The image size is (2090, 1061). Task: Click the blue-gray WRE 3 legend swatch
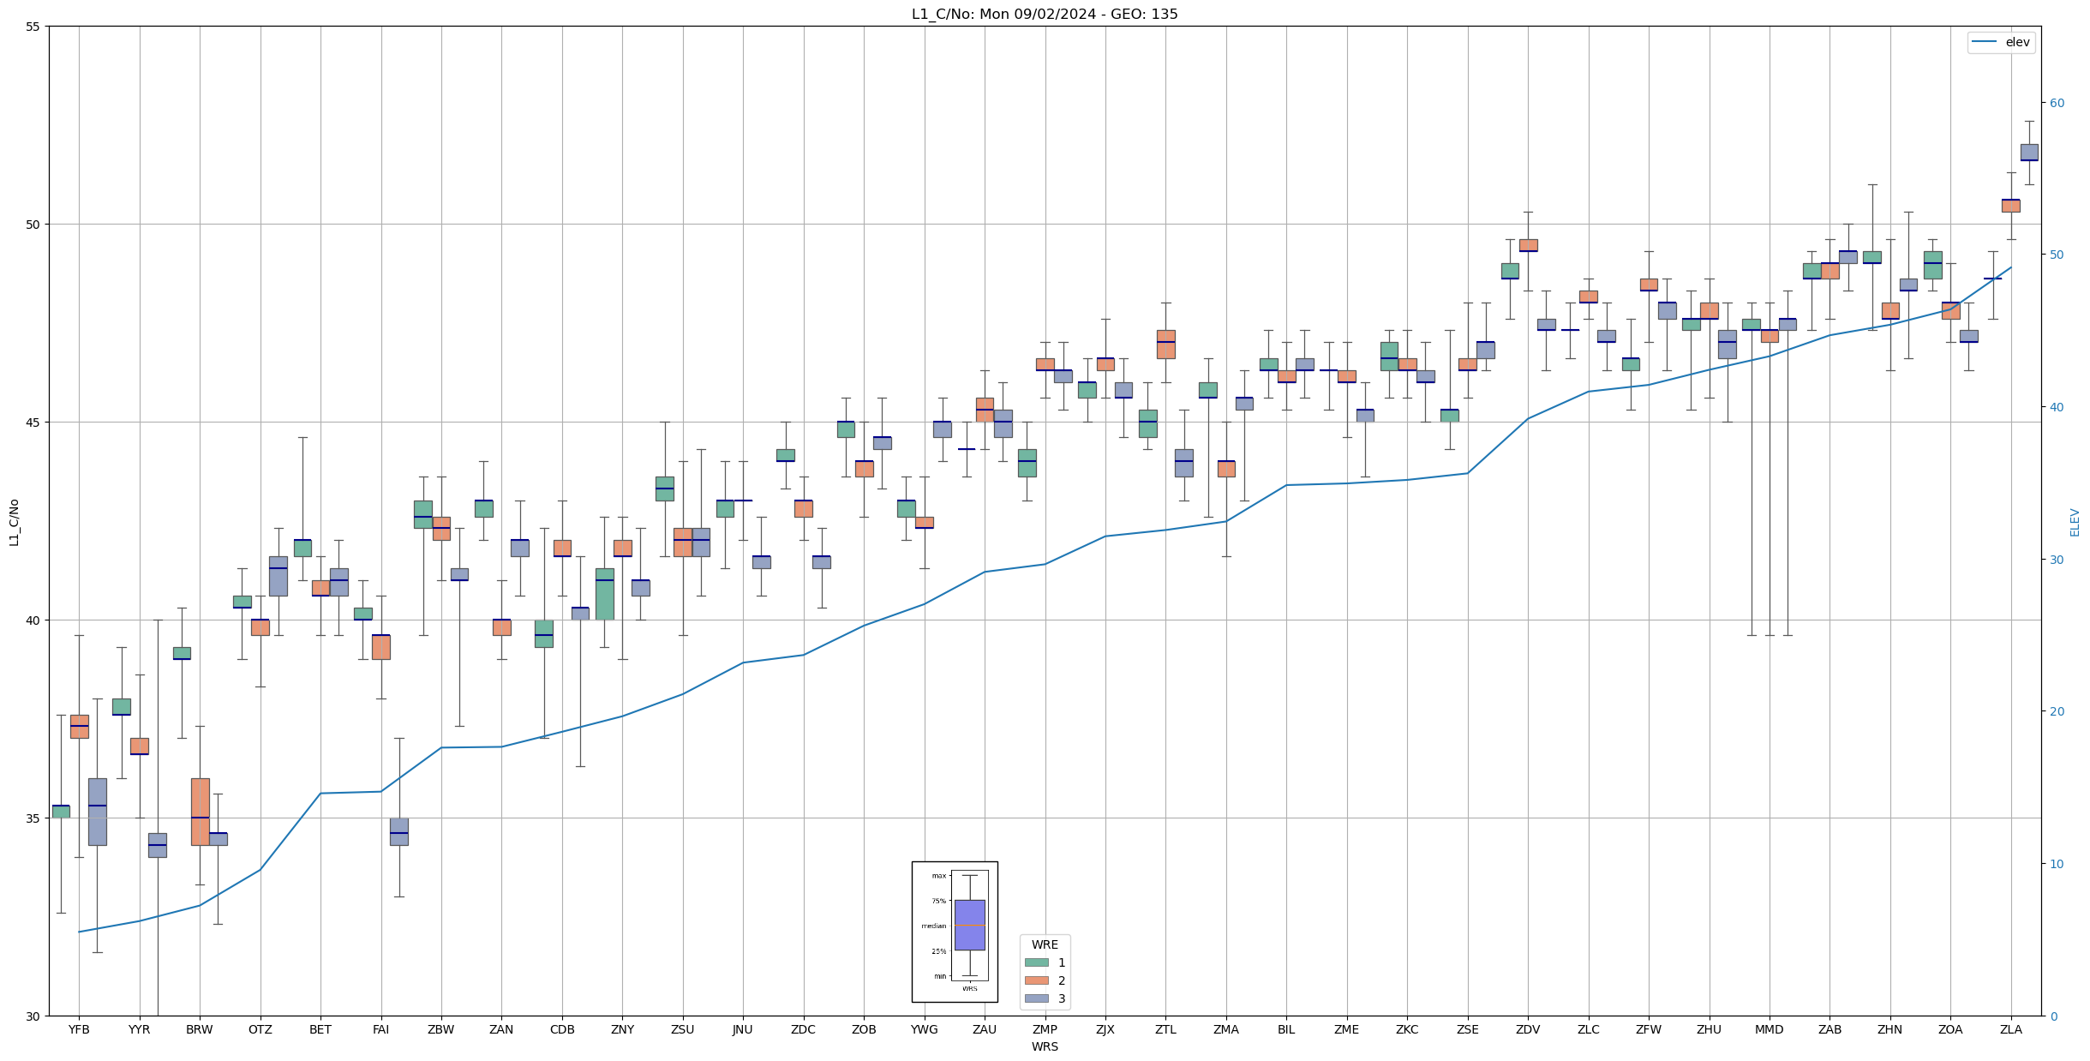[1036, 998]
